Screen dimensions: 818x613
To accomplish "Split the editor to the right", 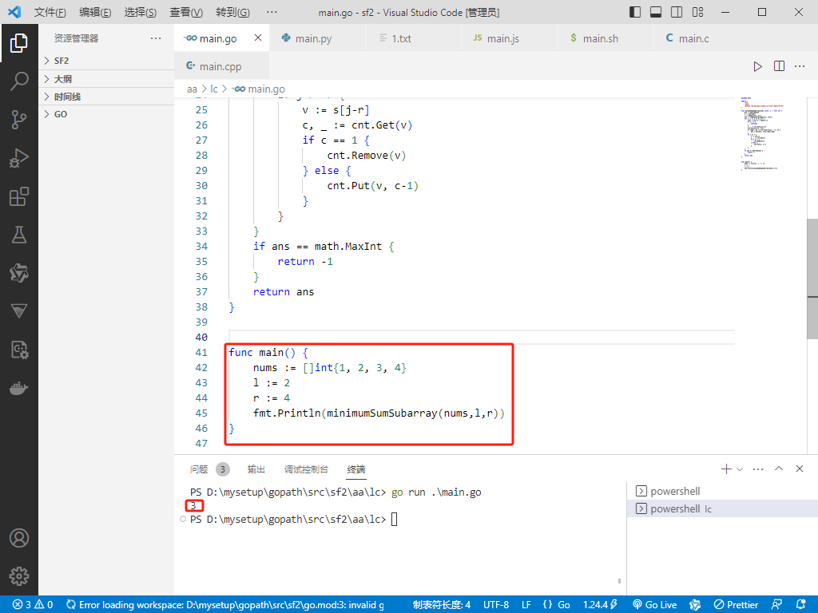I will click(779, 66).
